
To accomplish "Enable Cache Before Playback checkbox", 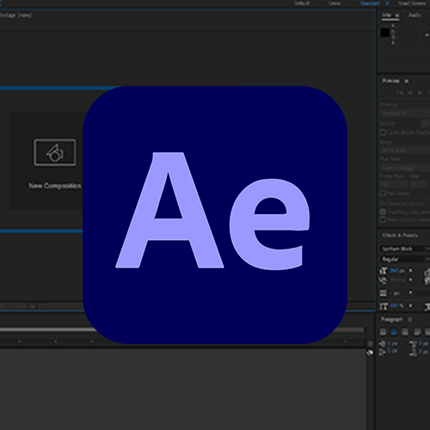I will click(383, 132).
